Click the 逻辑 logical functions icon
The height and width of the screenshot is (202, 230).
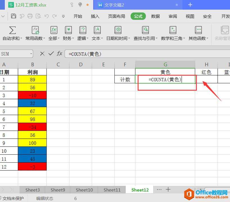click(x=83, y=30)
